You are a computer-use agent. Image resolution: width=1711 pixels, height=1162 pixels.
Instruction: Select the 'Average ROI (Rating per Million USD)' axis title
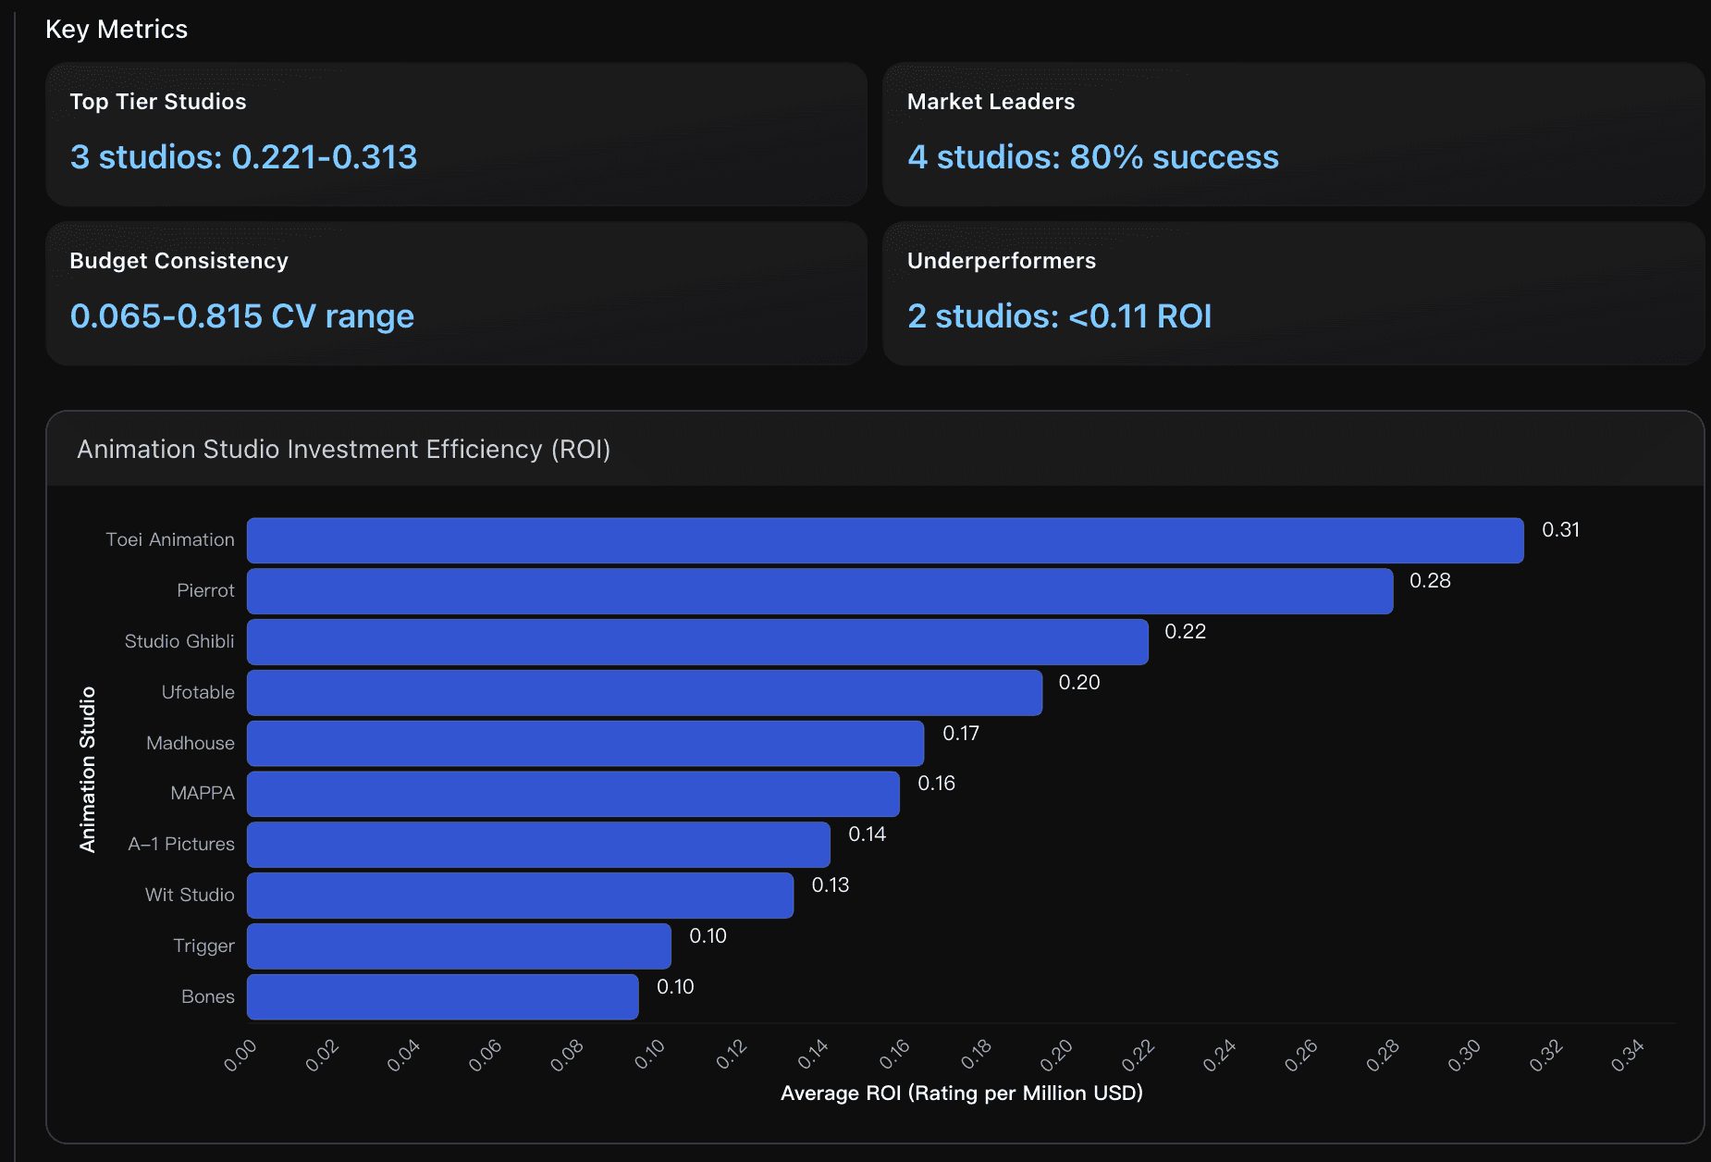click(x=962, y=1094)
